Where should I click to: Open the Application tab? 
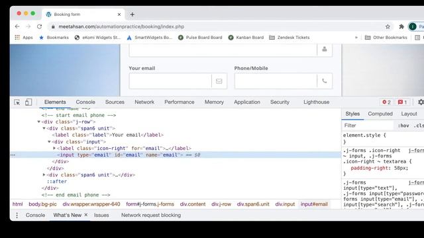coord(247,102)
